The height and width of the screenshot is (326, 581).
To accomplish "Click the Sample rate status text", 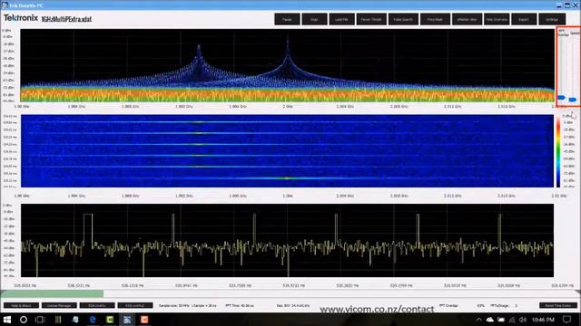I will (188, 306).
